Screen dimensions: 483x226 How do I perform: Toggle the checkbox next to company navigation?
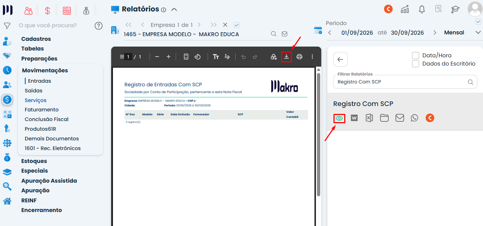[237, 25]
